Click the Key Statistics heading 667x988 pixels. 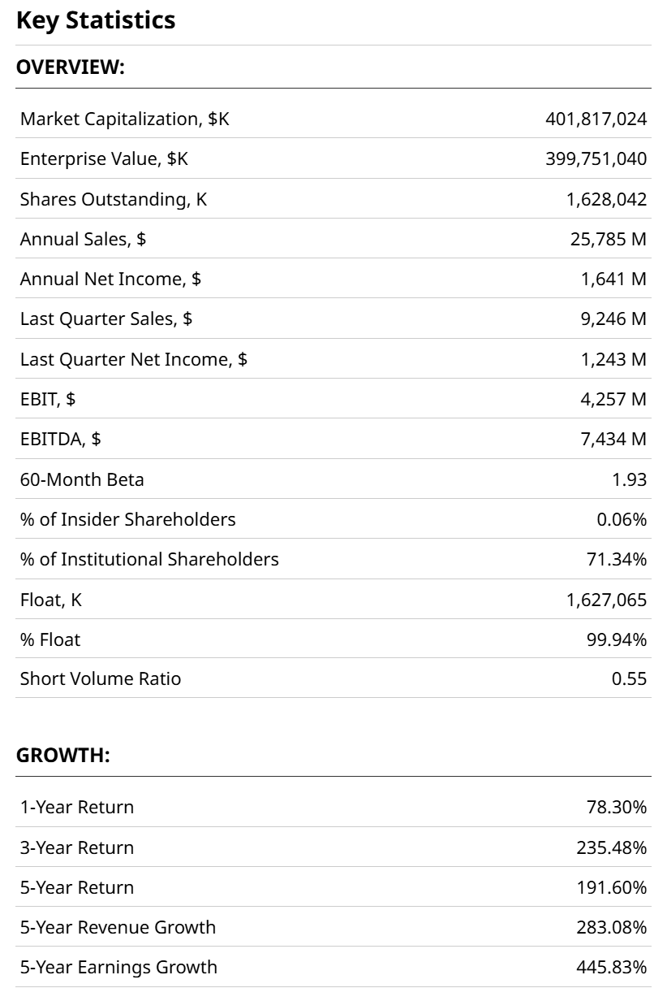click(x=96, y=20)
